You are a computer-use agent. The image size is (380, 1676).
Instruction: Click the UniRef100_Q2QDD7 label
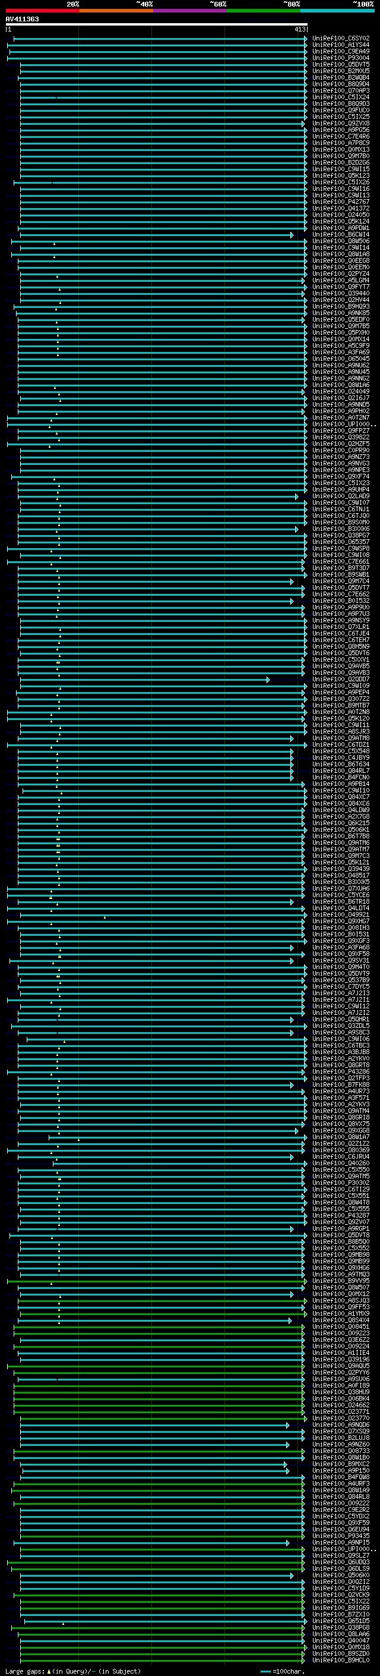341,679
